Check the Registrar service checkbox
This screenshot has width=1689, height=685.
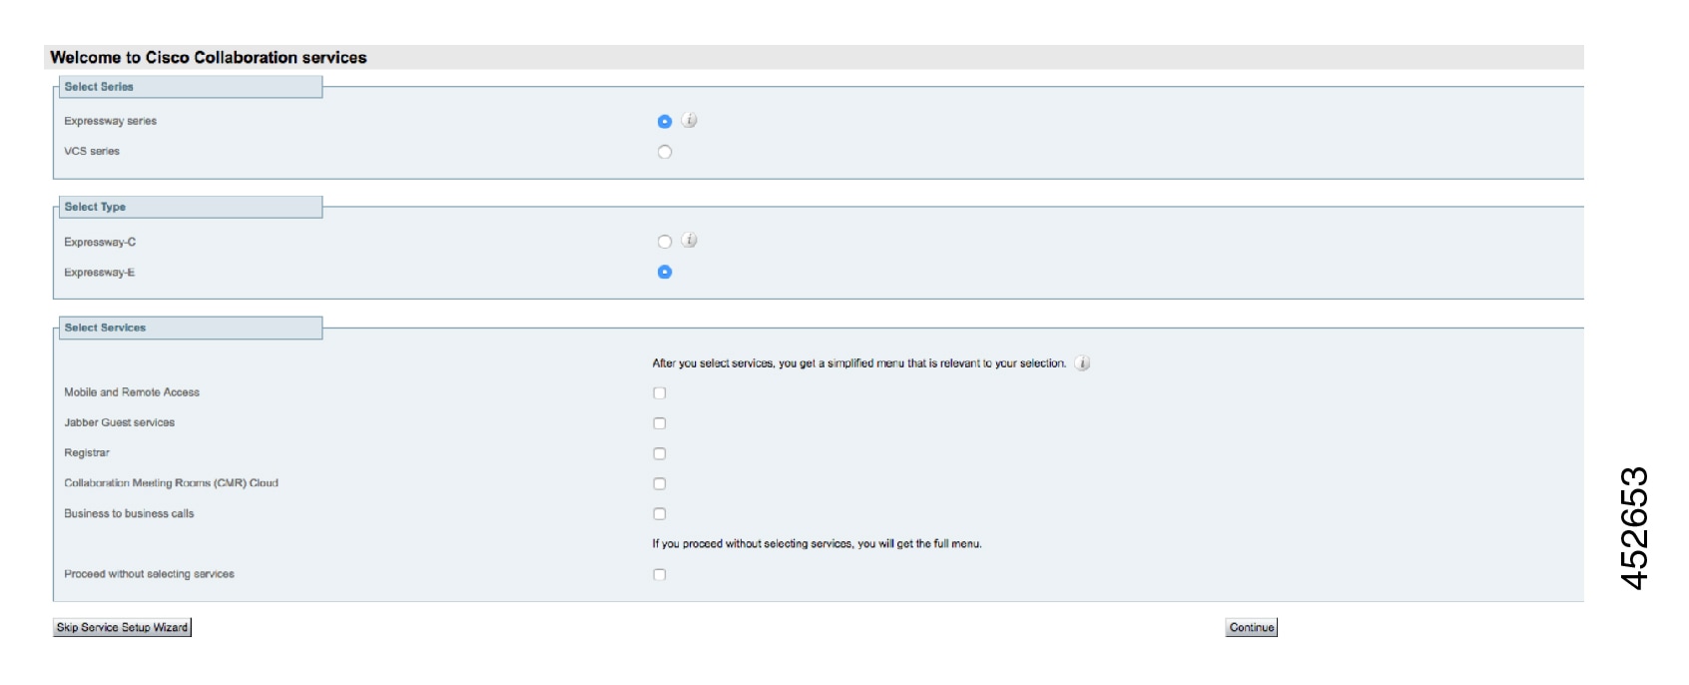660,453
